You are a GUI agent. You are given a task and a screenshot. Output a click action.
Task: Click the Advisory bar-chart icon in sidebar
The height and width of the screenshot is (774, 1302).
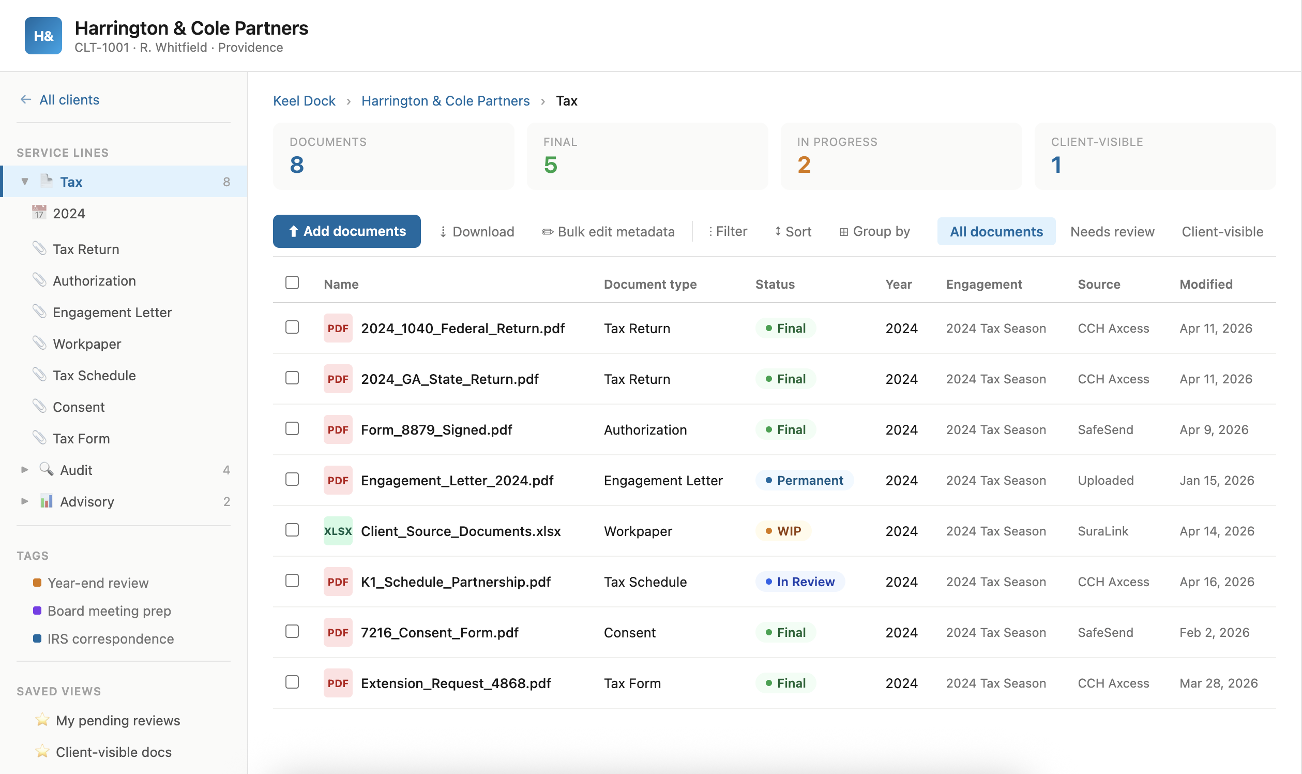tap(47, 501)
